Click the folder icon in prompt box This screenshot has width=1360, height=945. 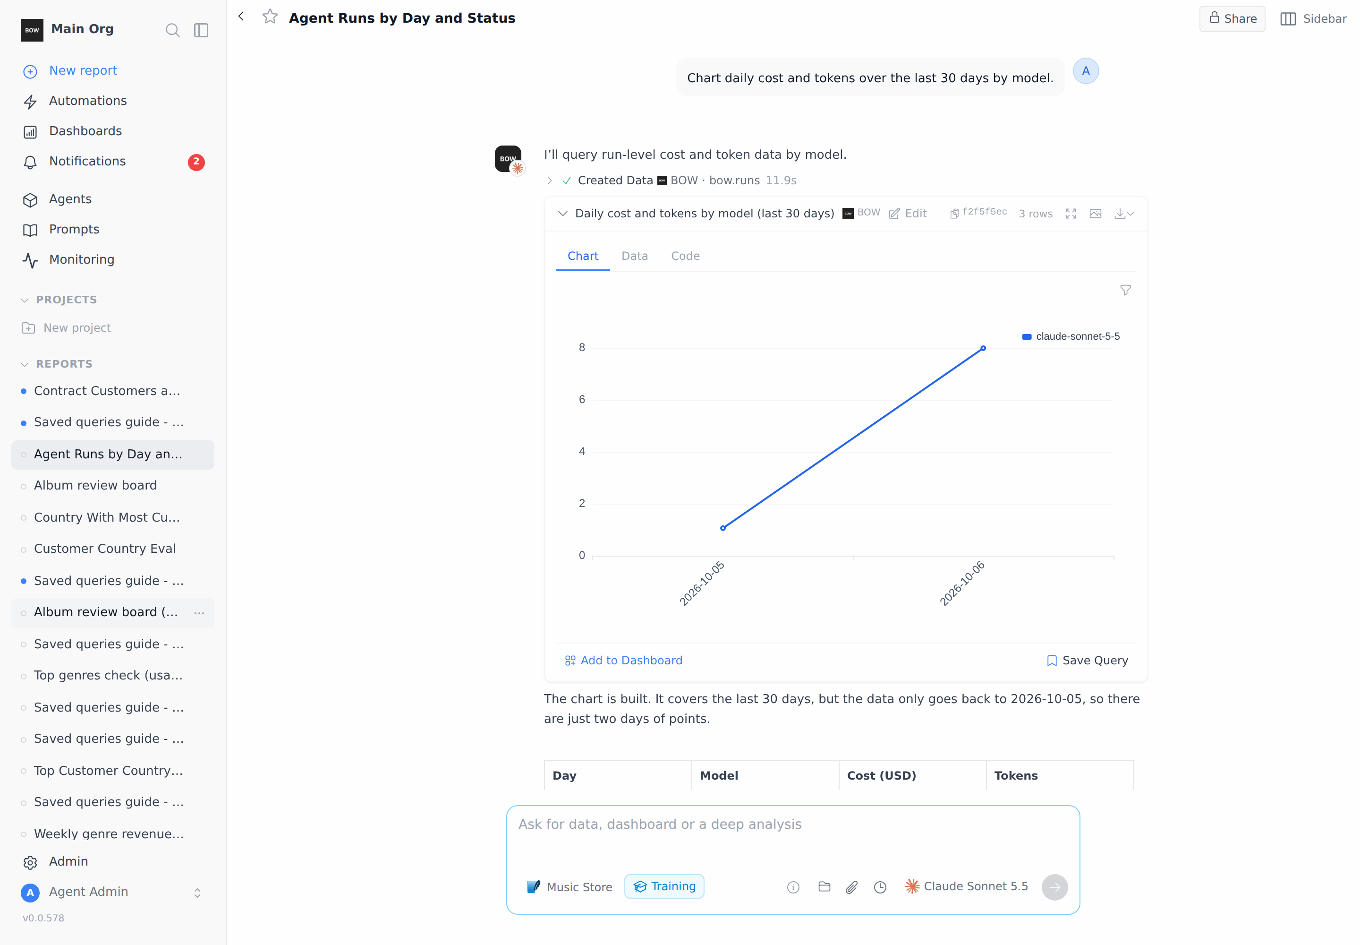tap(824, 886)
